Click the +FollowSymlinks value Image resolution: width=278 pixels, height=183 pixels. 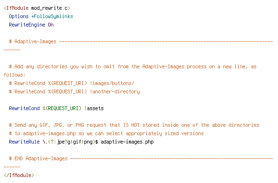[x=52, y=16]
